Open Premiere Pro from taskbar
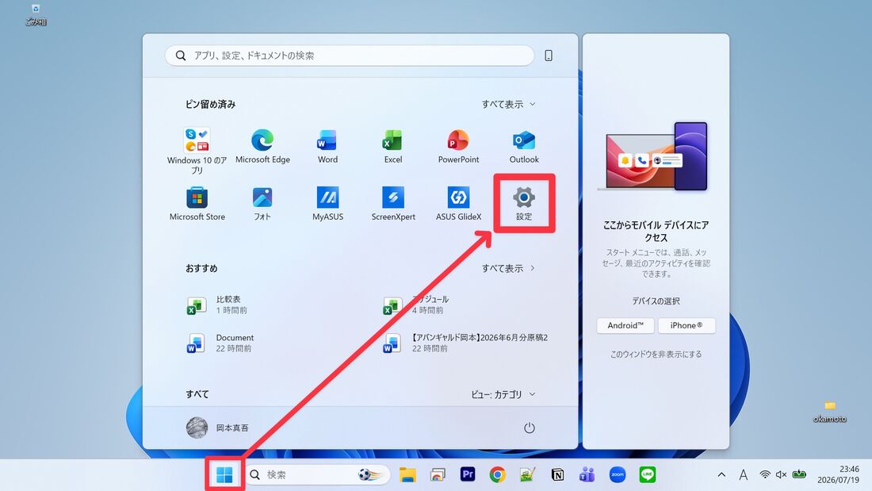The image size is (872, 491). point(468,474)
